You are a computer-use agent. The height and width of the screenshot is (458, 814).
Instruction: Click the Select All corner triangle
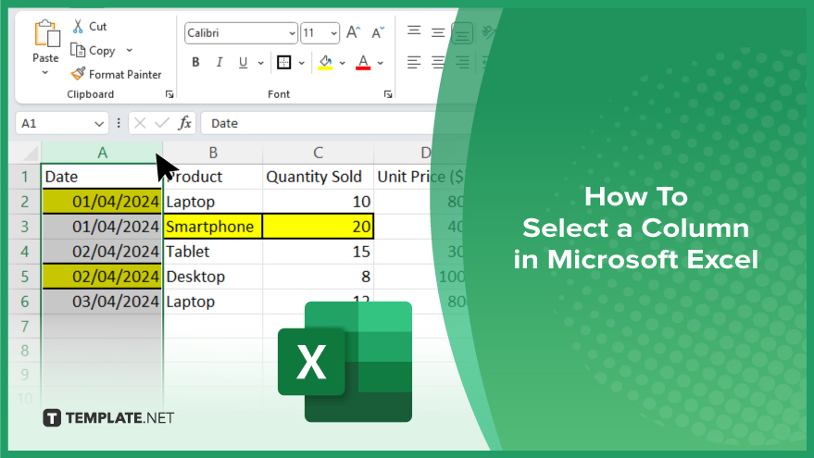tap(29, 153)
